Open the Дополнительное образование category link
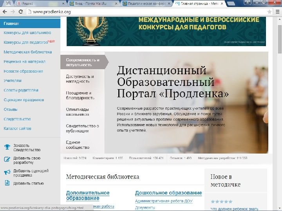This screenshot has width=282, height=211. (88, 195)
